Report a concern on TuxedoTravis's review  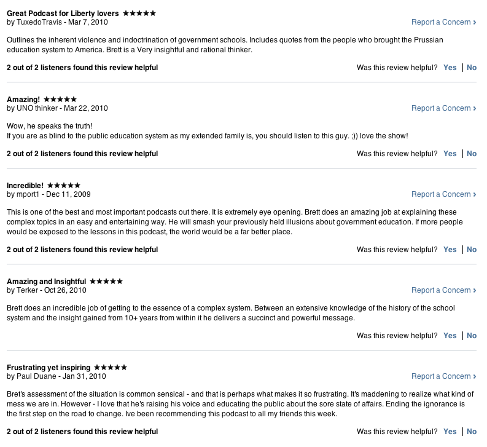(x=444, y=22)
